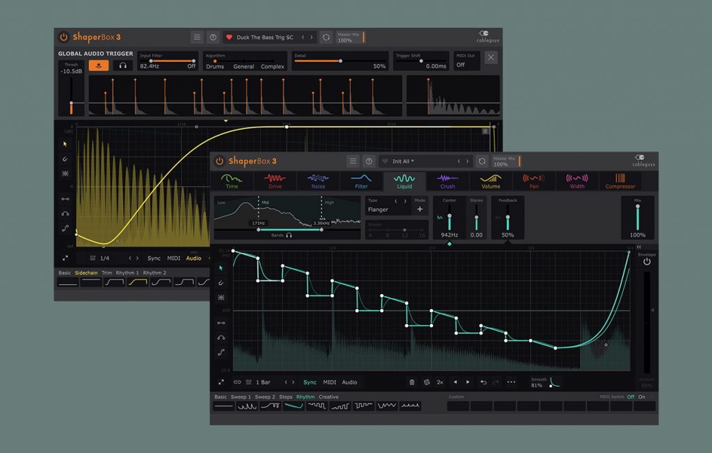Select the headphones listen button in Global Audio Trigger

click(123, 65)
